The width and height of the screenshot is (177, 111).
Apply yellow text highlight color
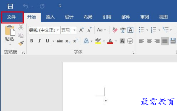98,41
